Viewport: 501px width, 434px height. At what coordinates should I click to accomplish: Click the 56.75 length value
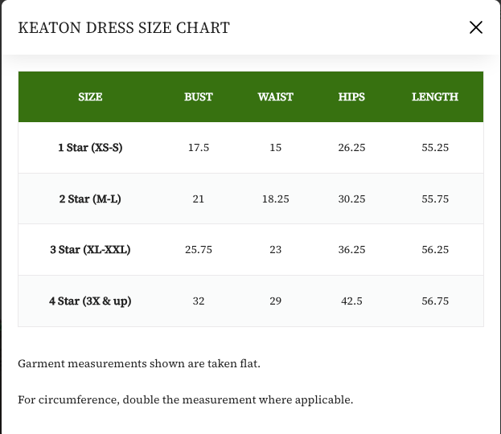tap(435, 301)
